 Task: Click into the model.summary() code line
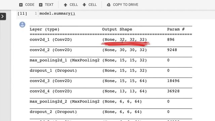57,13
